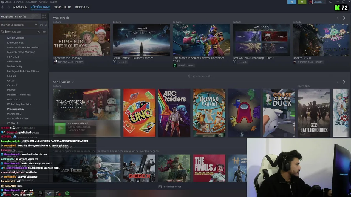Switch to the MAĞAZA tab
This screenshot has width=351, height=197.
click(x=20, y=7)
